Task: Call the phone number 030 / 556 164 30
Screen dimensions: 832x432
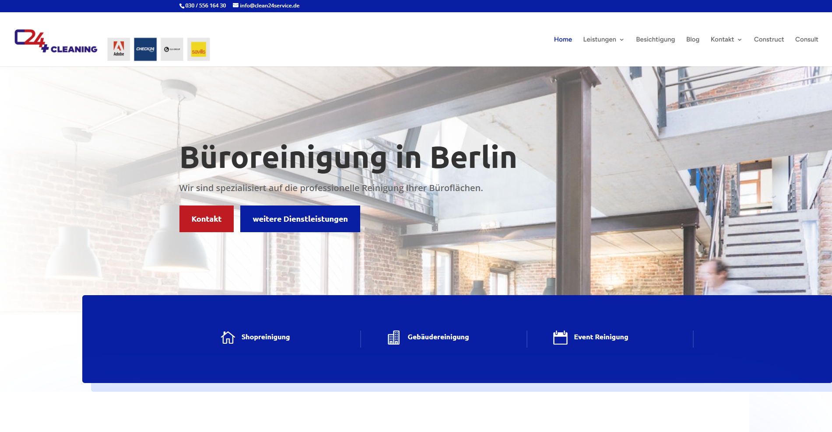Action: point(206,6)
